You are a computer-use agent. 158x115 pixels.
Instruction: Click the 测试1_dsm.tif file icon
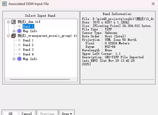[x=14, y=22]
